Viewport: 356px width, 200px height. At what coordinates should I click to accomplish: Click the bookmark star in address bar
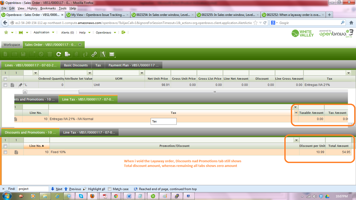click(256, 23)
